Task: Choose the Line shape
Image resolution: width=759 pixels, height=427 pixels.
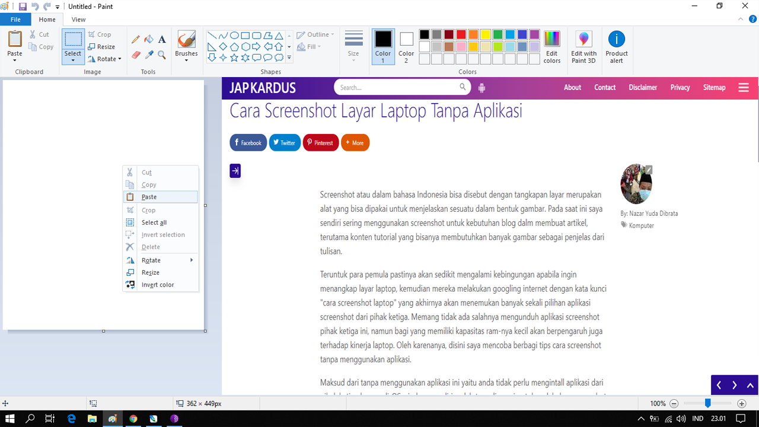Action: tap(212, 36)
